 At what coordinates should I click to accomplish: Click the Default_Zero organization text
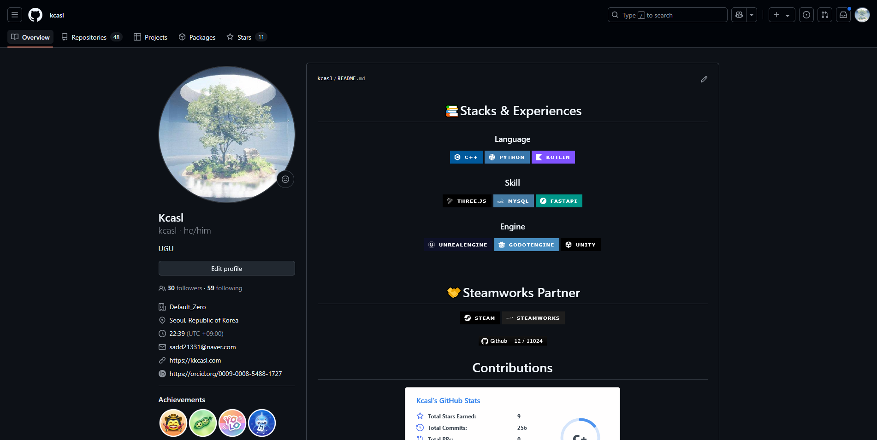(x=188, y=307)
